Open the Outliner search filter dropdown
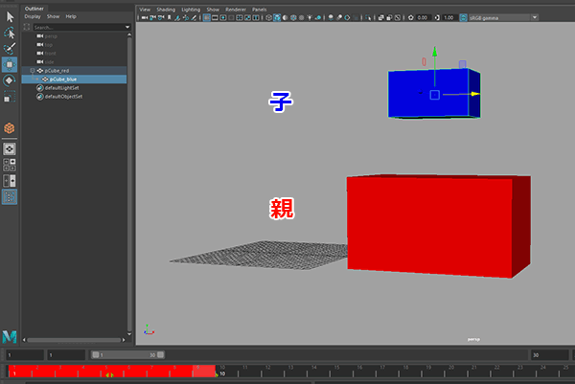Screen dimensions: 575x384 128,27
